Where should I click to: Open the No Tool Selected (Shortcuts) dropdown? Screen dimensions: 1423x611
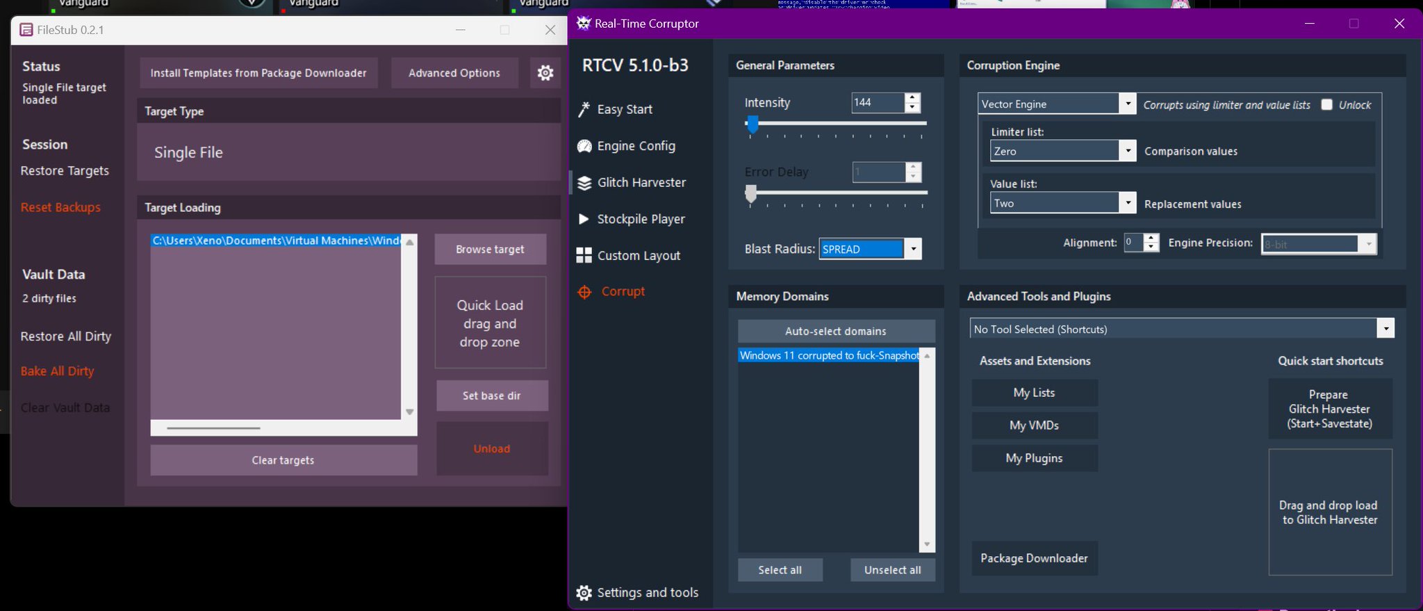click(1386, 329)
